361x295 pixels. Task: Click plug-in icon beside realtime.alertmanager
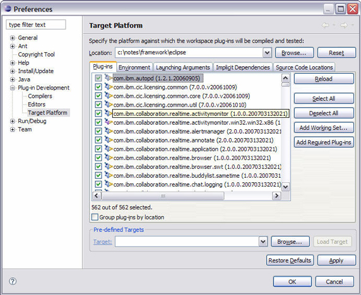pyautogui.click(x=109, y=131)
